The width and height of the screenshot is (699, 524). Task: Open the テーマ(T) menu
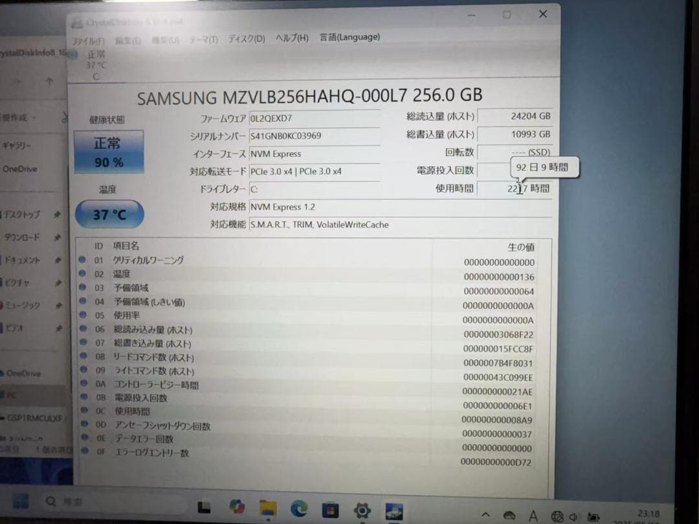[204, 39]
